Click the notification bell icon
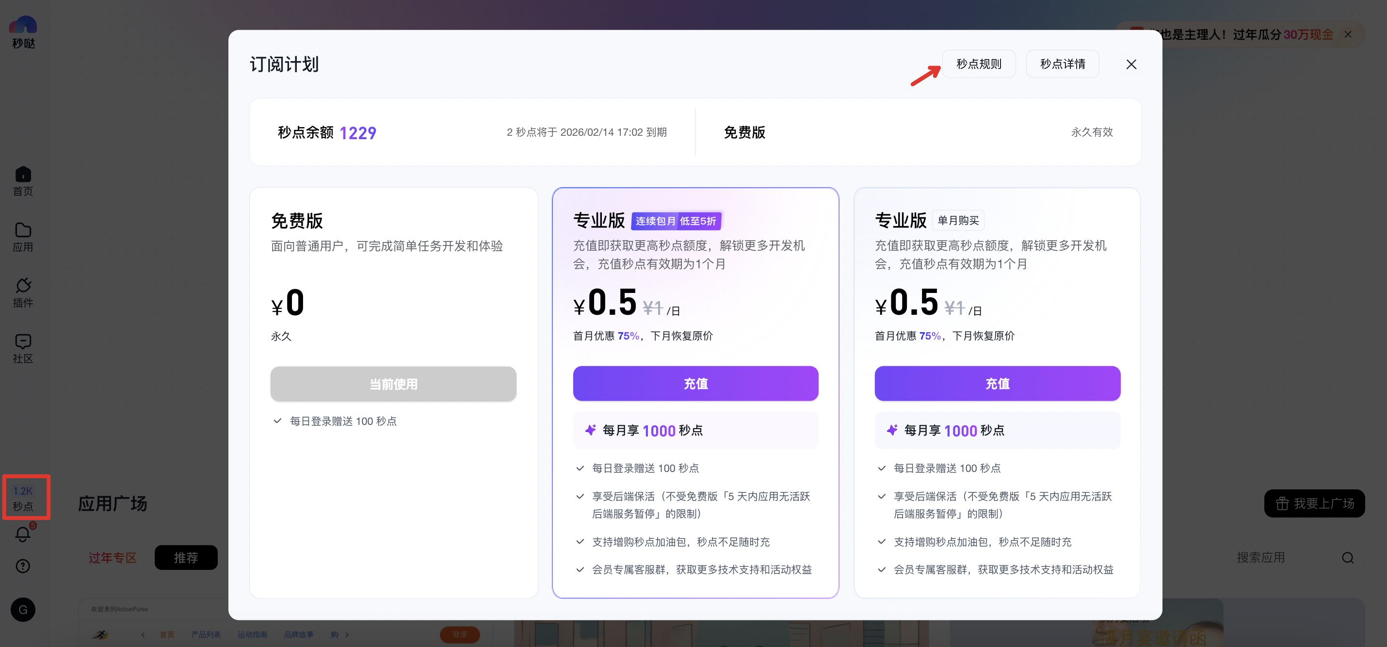1387x647 pixels. click(23, 534)
